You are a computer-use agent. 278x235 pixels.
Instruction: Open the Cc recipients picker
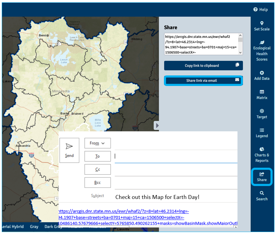point(97,169)
